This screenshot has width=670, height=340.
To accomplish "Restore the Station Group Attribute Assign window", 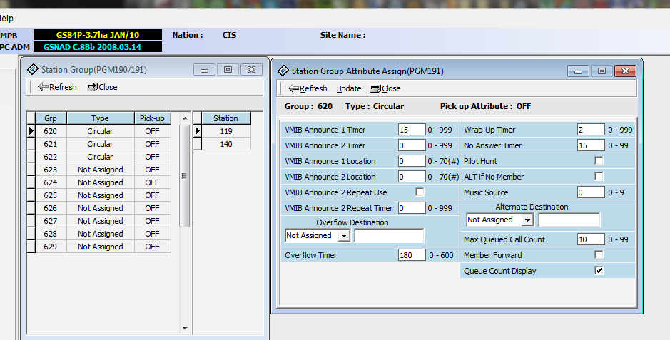I will (x=602, y=71).
